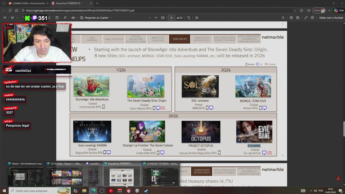The width and height of the screenshot is (345, 194).
Task: Enter full screen mode for the PDF
Action: click(x=306, y=18)
